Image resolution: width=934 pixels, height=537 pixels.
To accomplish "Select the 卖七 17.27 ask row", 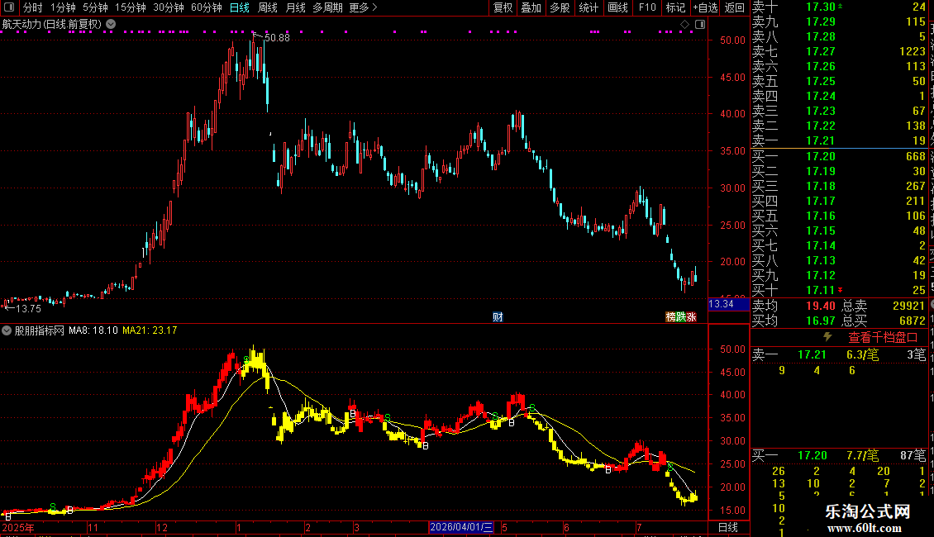I will (839, 51).
